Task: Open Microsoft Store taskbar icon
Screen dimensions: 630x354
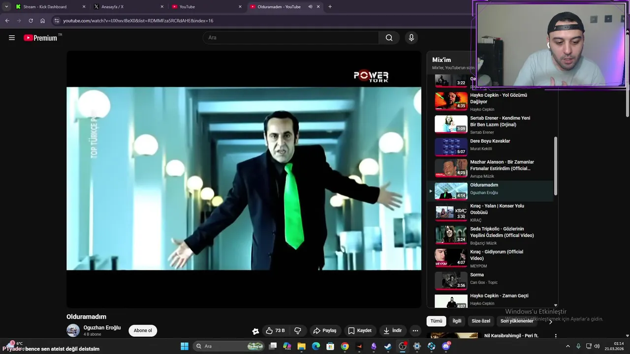Action: [x=330, y=346]
